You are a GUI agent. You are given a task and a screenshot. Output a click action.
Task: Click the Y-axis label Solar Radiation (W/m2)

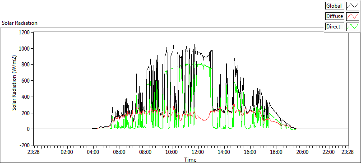click(14, 83)
